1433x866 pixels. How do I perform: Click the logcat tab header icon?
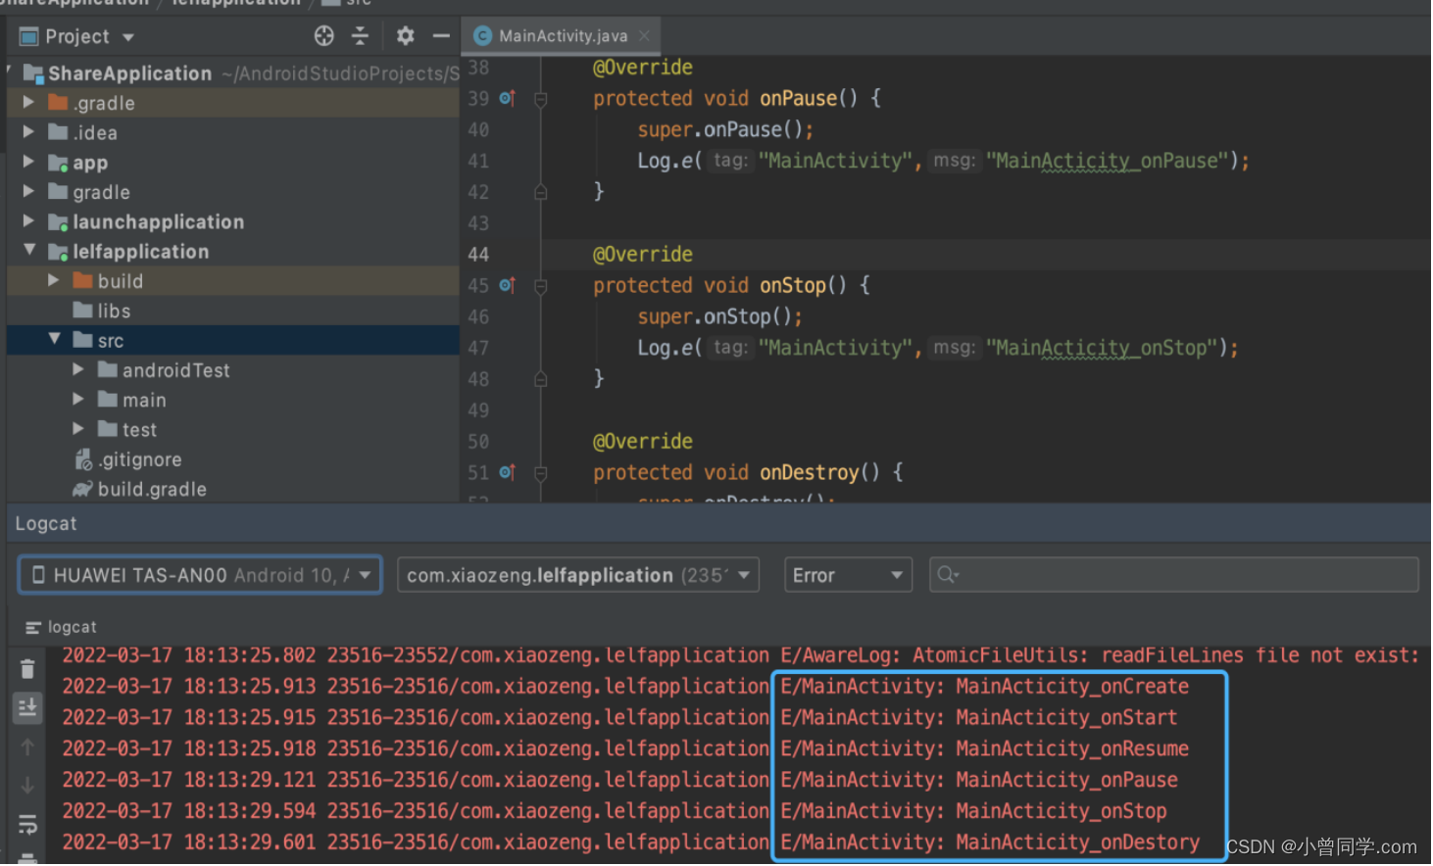(33, 627)
